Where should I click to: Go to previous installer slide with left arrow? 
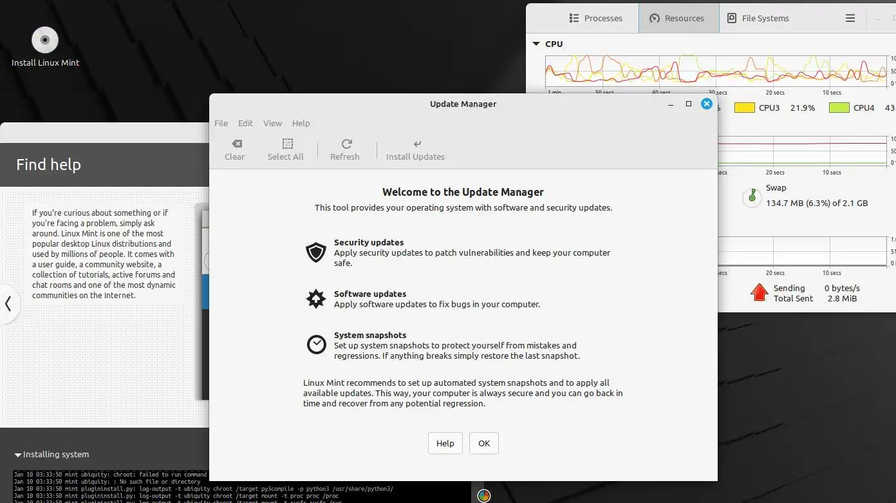(8, 303)
